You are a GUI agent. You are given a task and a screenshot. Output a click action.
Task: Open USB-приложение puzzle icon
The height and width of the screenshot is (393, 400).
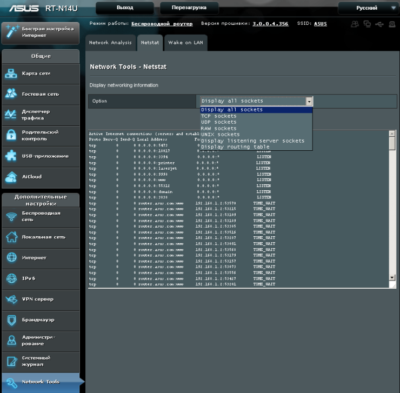pyautogui.click(x=11, y=156)
